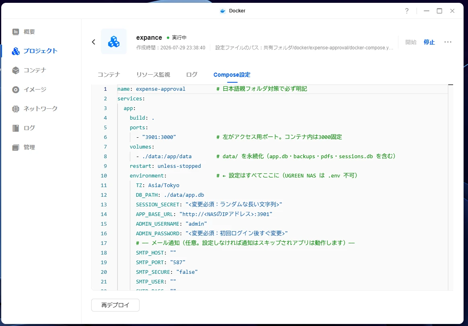Click the 'environment:' key
This screenshot has width=468, height=326.
pyautogui.click(x=148, y=176)
